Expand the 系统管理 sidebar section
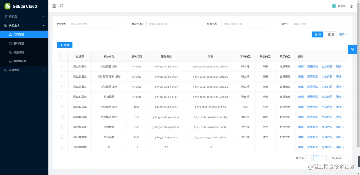360x175 pixels. coord(15,70)
